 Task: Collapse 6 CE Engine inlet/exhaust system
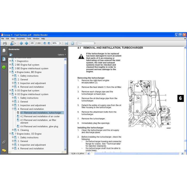click(10, 94)
